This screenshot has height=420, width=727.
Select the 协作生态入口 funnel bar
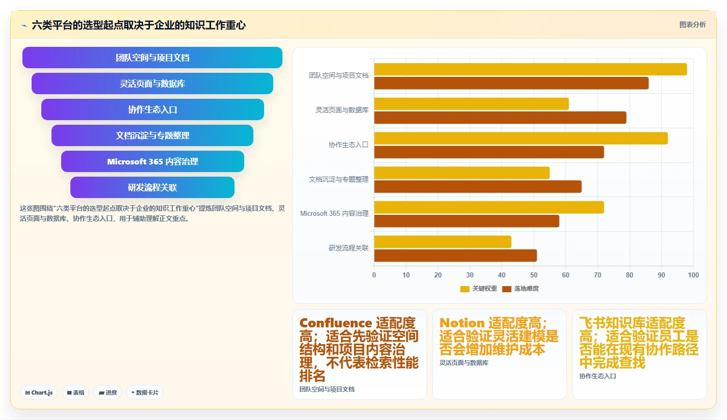coord(152,109)
